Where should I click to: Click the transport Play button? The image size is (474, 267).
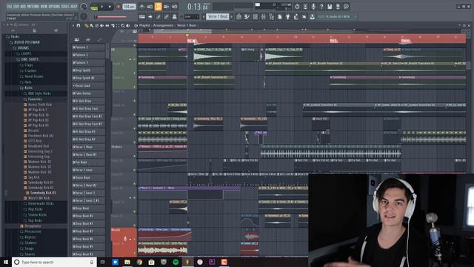(102, 7)
